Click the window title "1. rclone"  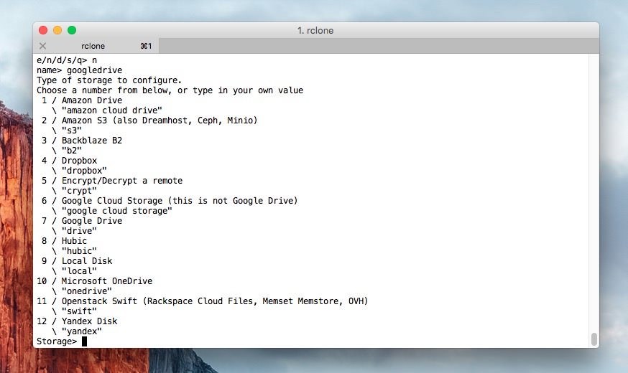pos(315,31)
